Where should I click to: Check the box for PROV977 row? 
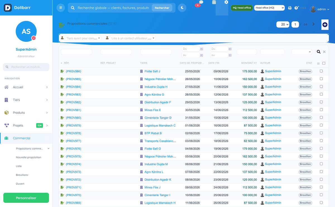[x=321, y=141]
